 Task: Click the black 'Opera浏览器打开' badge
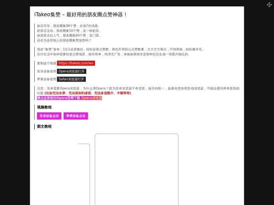point(72,72)
